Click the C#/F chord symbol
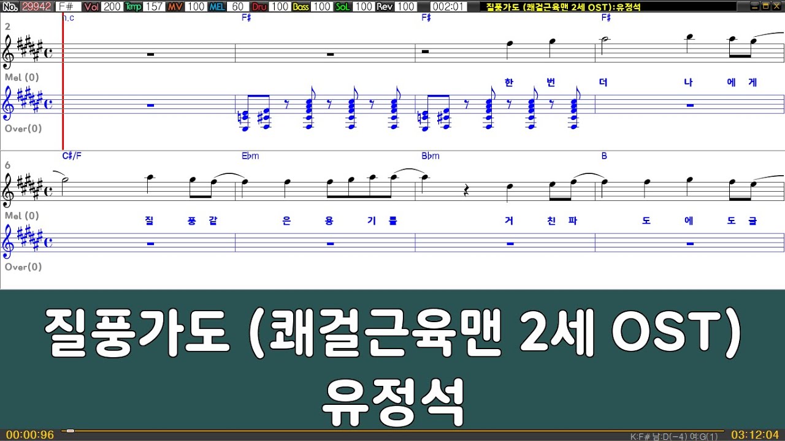This screenshot has height=441, width=785. 72,156
